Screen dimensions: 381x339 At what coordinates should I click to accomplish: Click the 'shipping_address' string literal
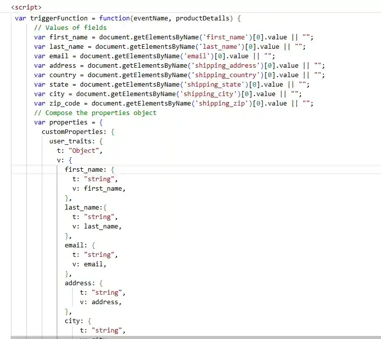point(225,66)
